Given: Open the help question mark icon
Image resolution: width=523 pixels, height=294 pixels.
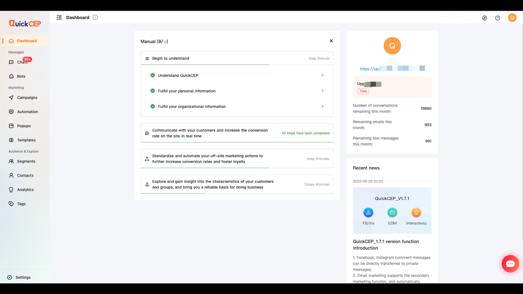Looking at the screenshot, I should click(498, 18).
